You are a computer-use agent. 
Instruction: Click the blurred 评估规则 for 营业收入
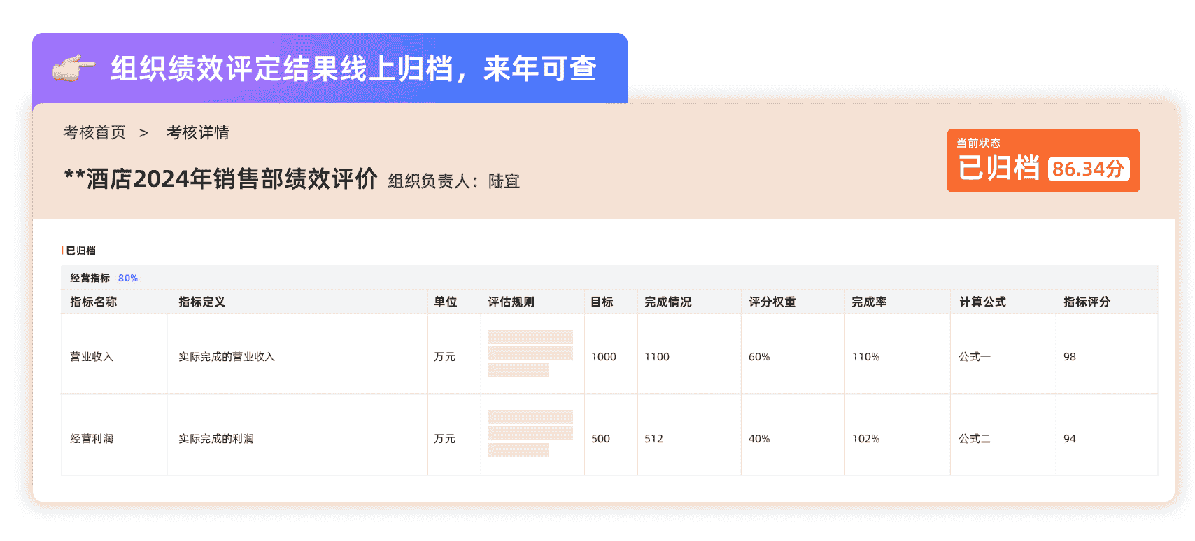pyautogui.click(x=530, y=353)
